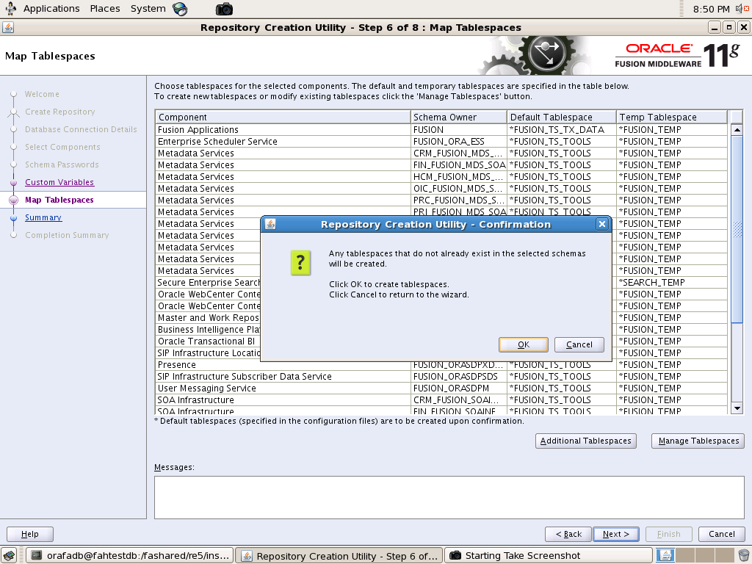Click the scrollbar down arrow on the table

[x=735, y=408]
